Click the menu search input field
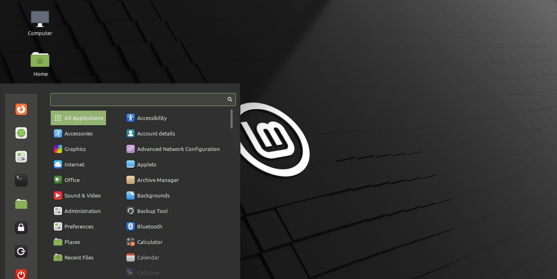The image size is (557, 279). (x=143, y=99)
